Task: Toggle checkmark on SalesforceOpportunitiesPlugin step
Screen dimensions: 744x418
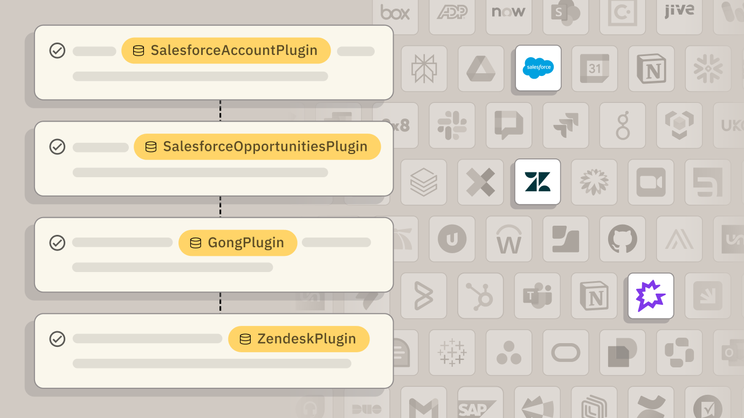Action: (x=57, y=147)
